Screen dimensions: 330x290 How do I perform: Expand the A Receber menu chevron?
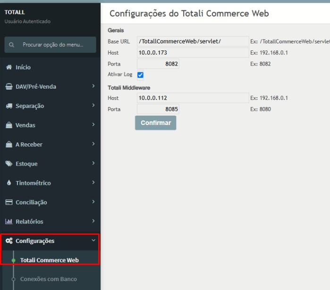(93, 144)
